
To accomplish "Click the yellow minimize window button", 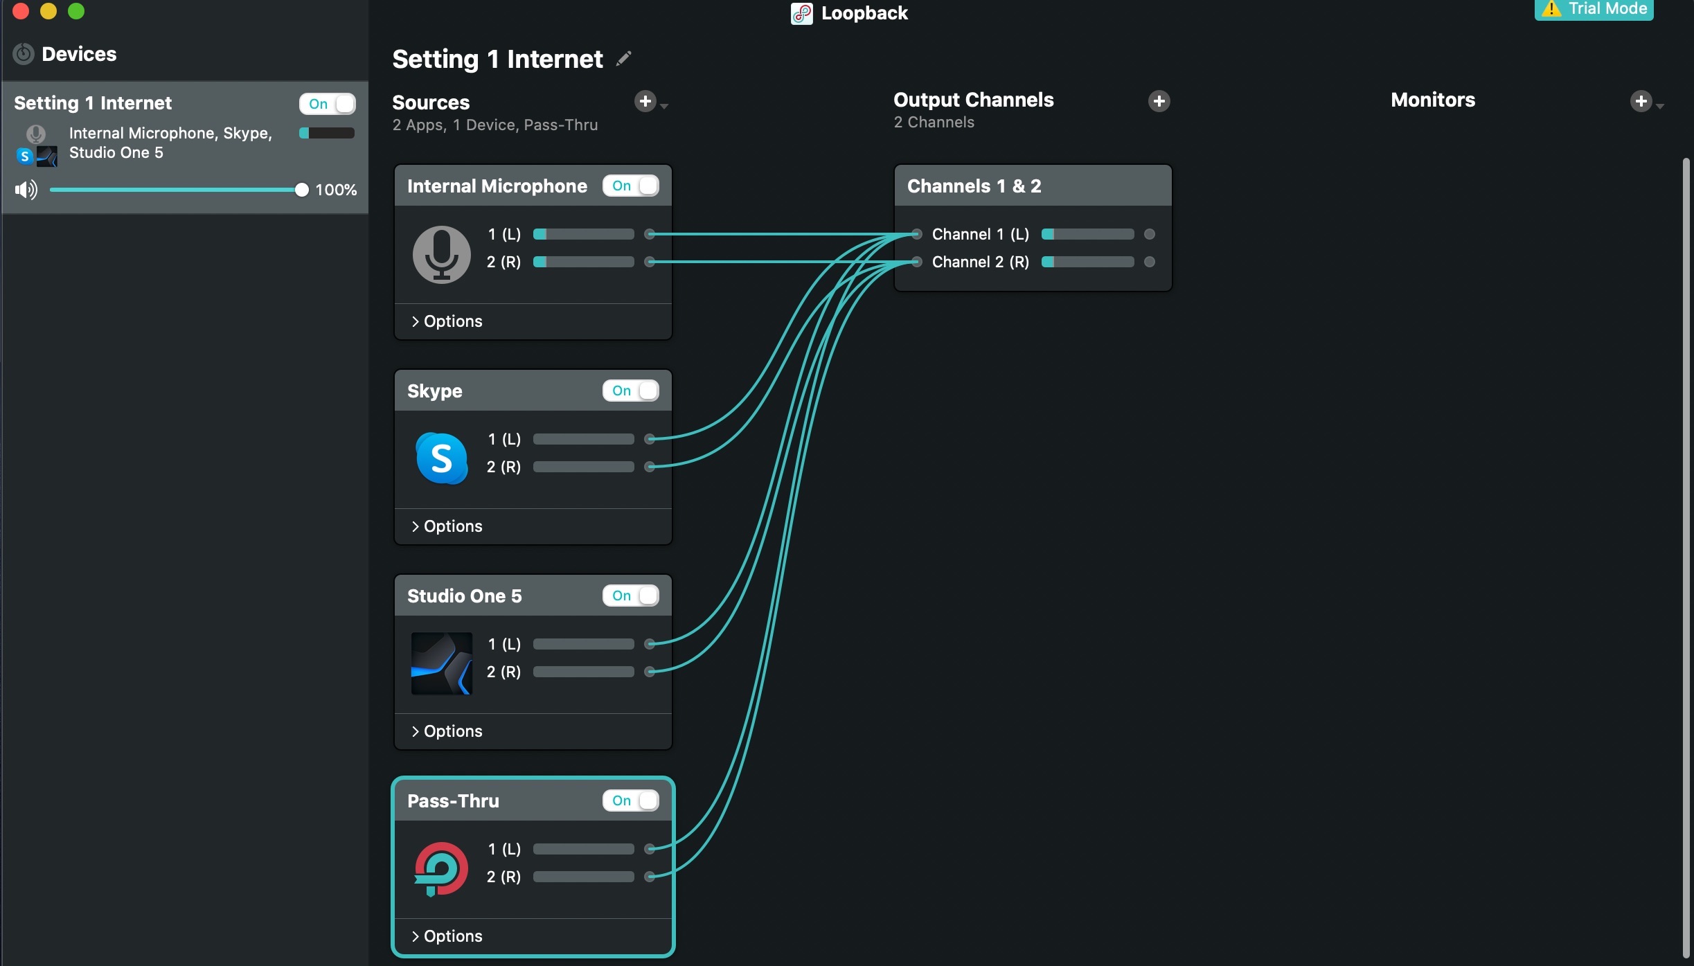I will 48,11.
